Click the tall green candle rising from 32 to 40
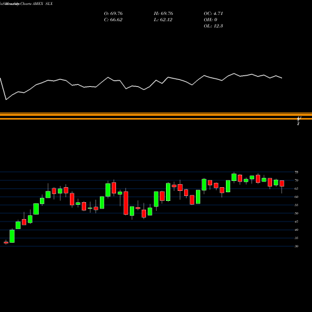The height and width of the screenshot is (312, 312). click(12, 236)
